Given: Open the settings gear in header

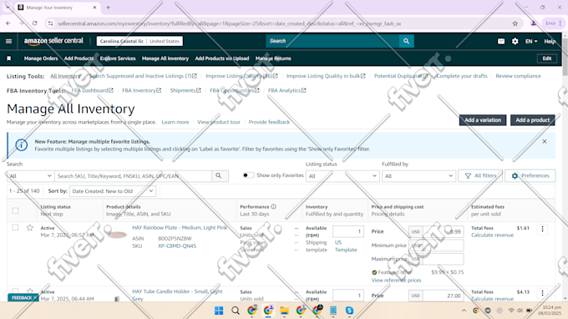Looking at the screenshot, I should point(515,41).
